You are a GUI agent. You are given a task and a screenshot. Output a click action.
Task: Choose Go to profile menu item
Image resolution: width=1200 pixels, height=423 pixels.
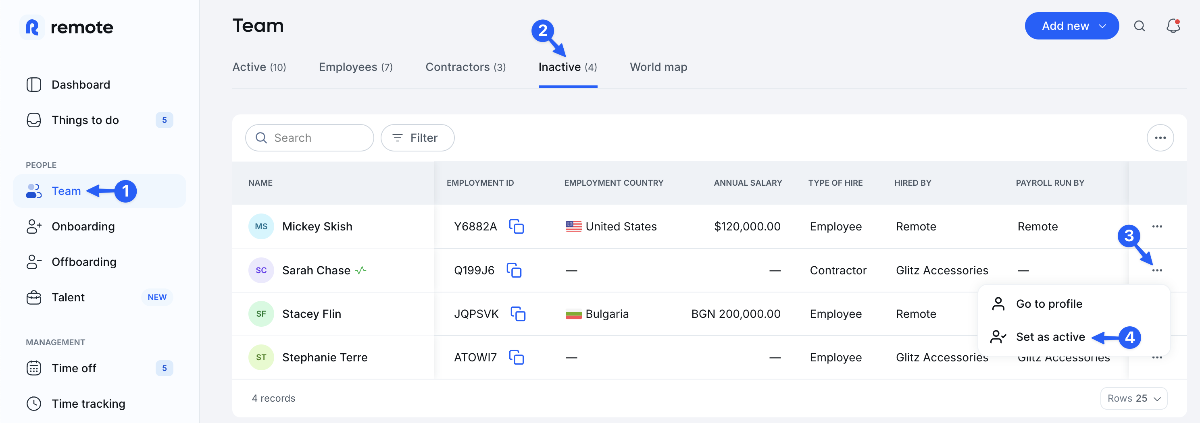(1074, 304)
